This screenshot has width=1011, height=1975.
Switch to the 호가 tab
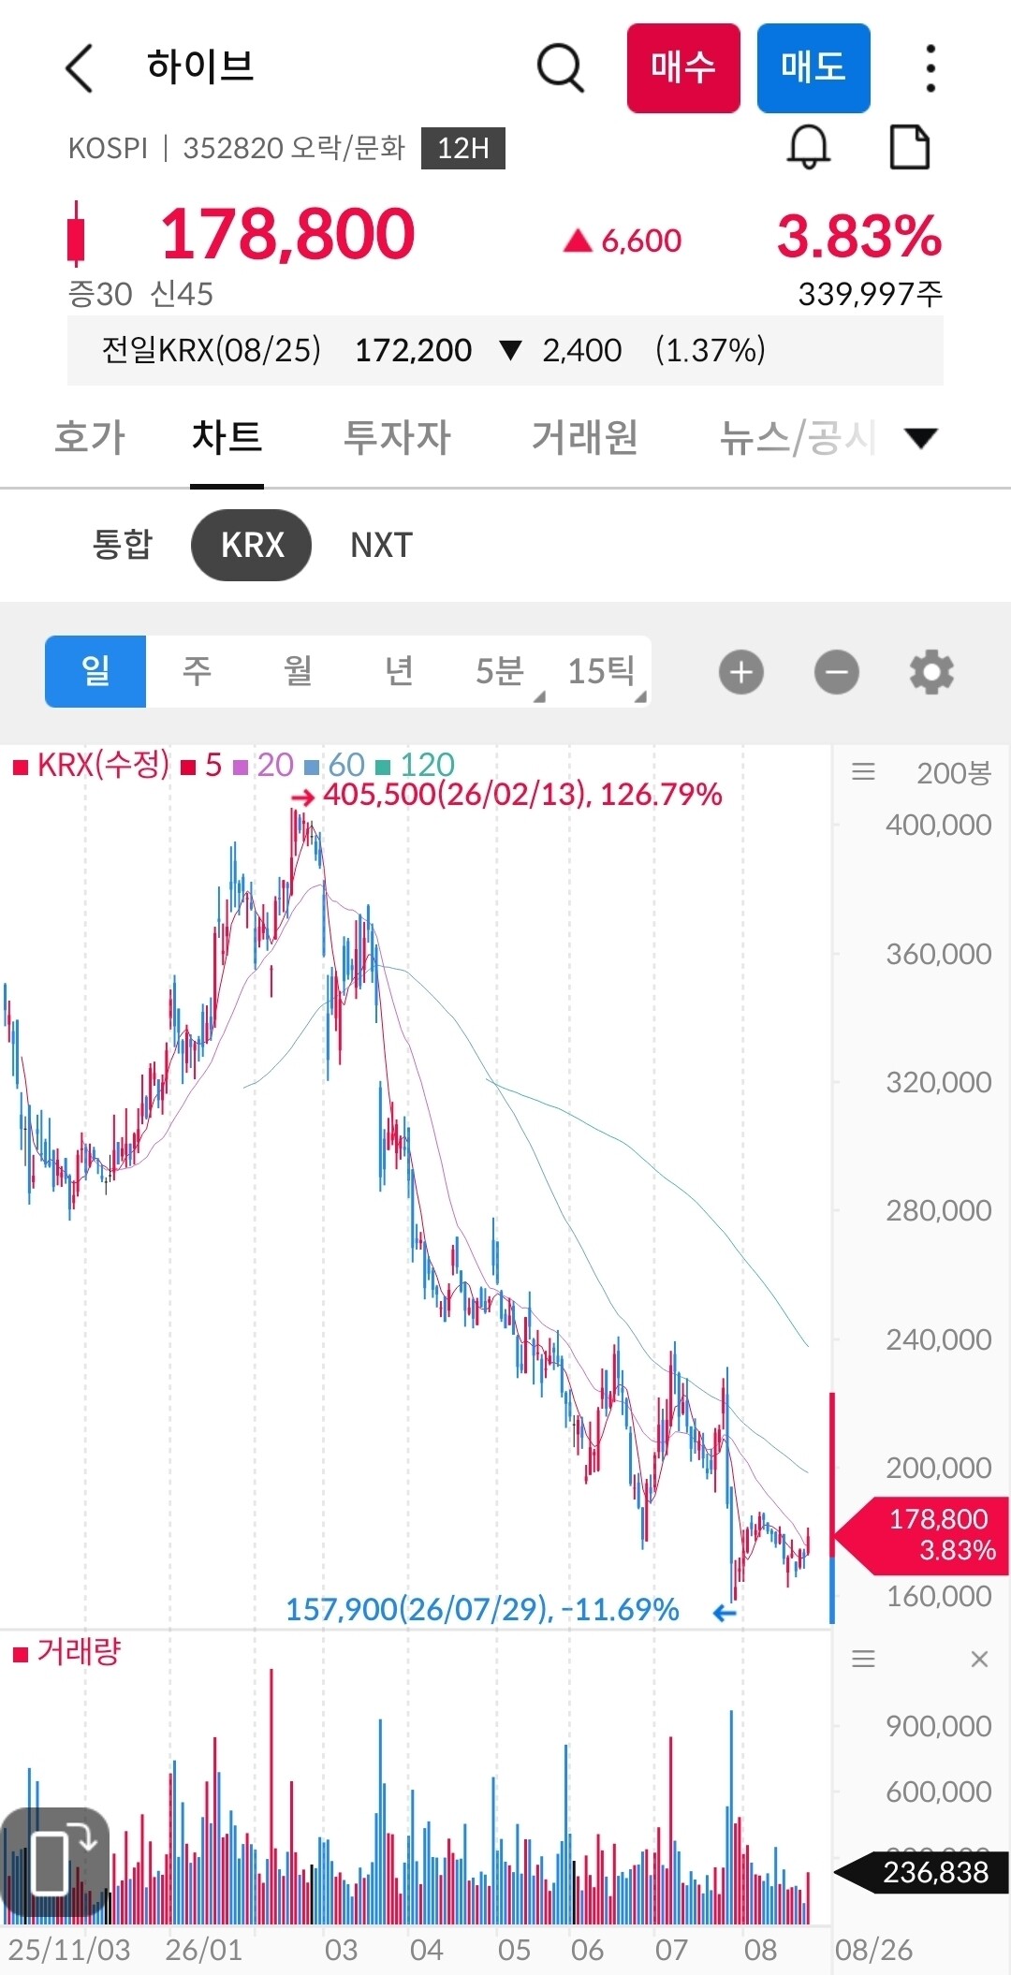coord(90,437)
